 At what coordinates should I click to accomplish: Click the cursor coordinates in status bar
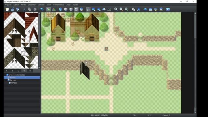(x=149, y=115)
